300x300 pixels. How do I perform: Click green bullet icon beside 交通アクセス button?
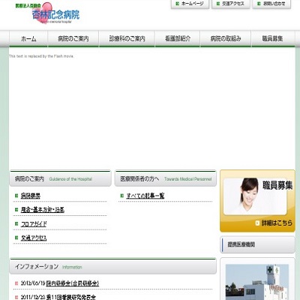coord(218,4)
